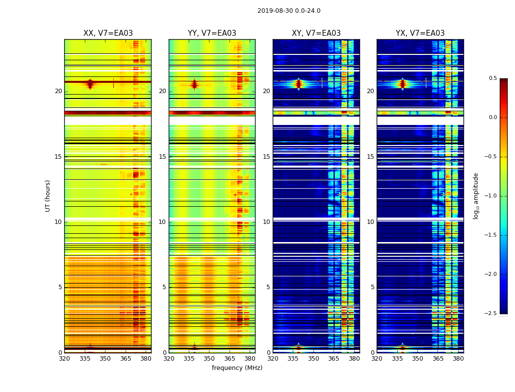The height and width of the screenshot is (392, 515).
Task: Click the YY, V7=EA03 panel title
Action: point(212,33)
